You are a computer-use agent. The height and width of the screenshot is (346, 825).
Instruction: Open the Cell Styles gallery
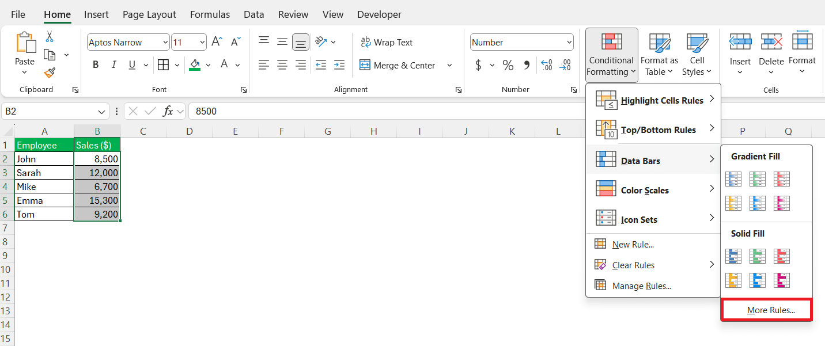[x=697, y=55]
